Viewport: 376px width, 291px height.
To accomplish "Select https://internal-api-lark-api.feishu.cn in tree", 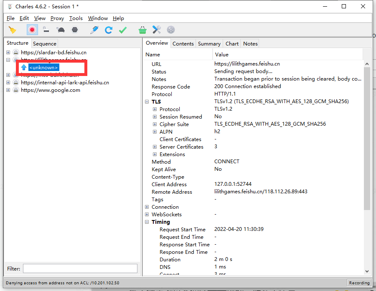I will [x=65, y=83].
